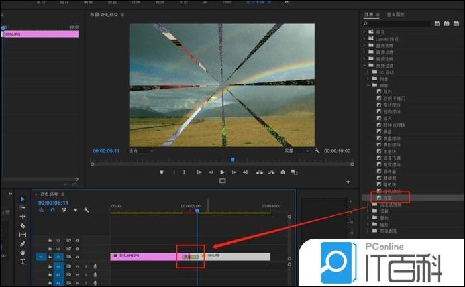Click the program monitor playhead marker

click(232, 159)
